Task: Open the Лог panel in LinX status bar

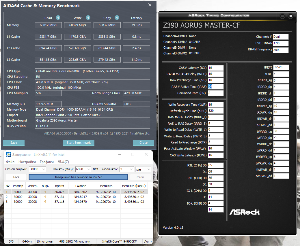Action: [x=148, y=241]
